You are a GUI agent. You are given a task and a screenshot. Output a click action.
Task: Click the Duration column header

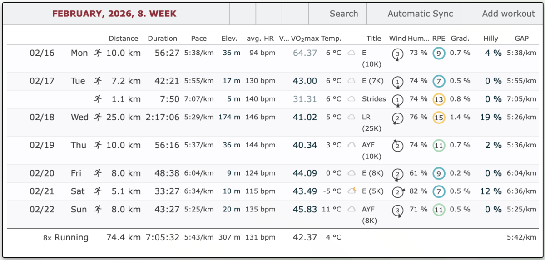(163, 39)
